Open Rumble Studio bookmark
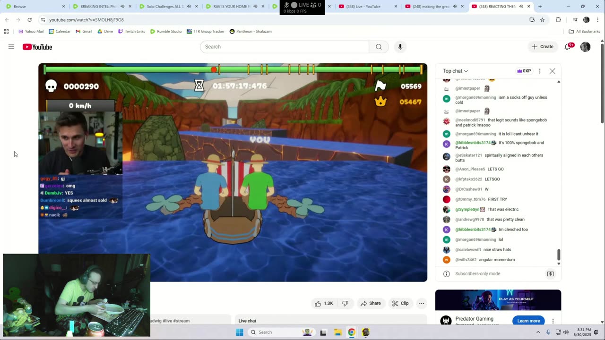The image size is (605, 340). [166, 32]
